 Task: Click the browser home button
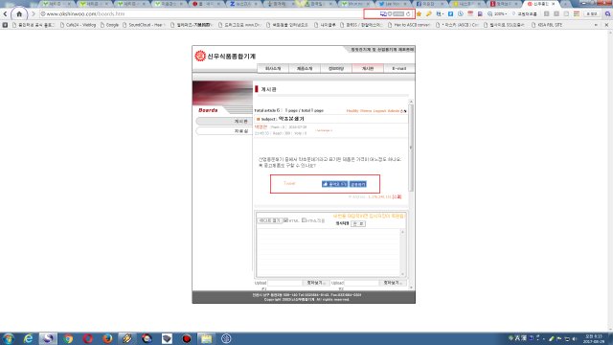(19, 14)
